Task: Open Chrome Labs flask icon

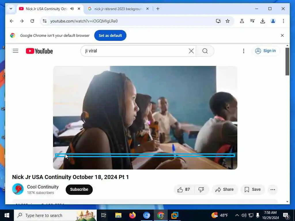Action: [x=242, y=21]
